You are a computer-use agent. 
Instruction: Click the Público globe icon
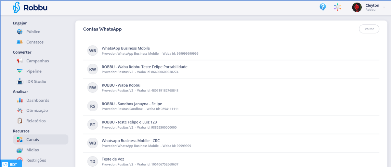[20, 32]
